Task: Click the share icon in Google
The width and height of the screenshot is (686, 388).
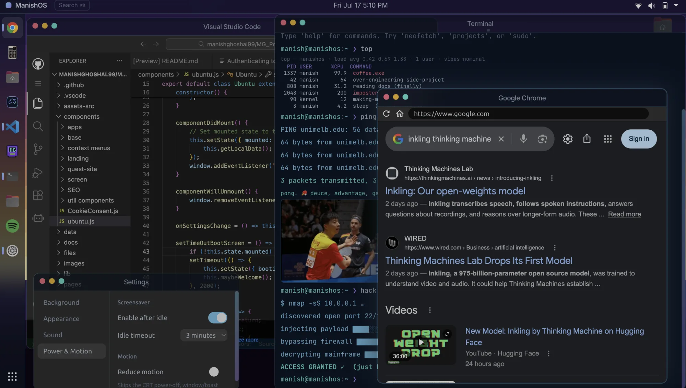Action: [587, 139]
